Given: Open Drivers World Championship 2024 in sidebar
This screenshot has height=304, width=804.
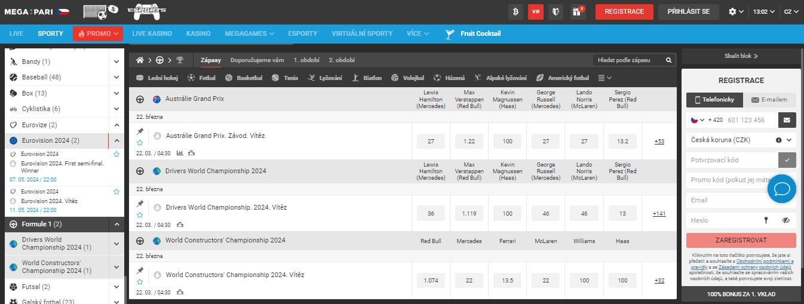Looking at the screenshot, I should [x=58, y=244].
